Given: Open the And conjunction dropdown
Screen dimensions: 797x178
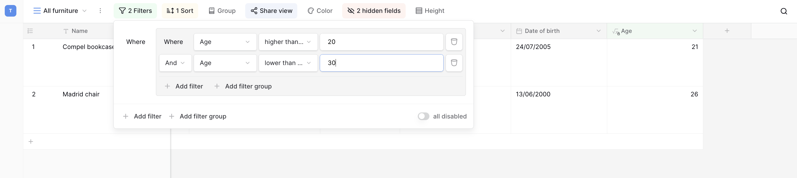Looking at the screenshot, I should 175,63.
